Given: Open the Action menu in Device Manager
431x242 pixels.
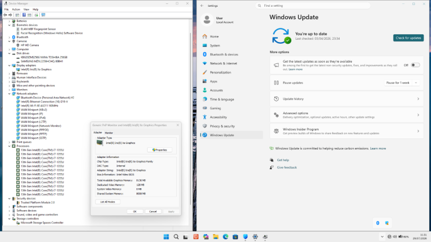Looking at the screenshot, I should tap(16, 10).
